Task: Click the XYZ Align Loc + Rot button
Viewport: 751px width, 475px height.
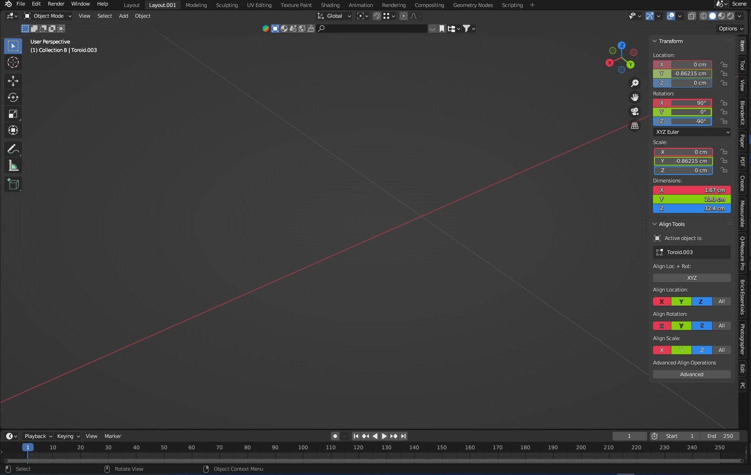Action: [x=692, y=278]
